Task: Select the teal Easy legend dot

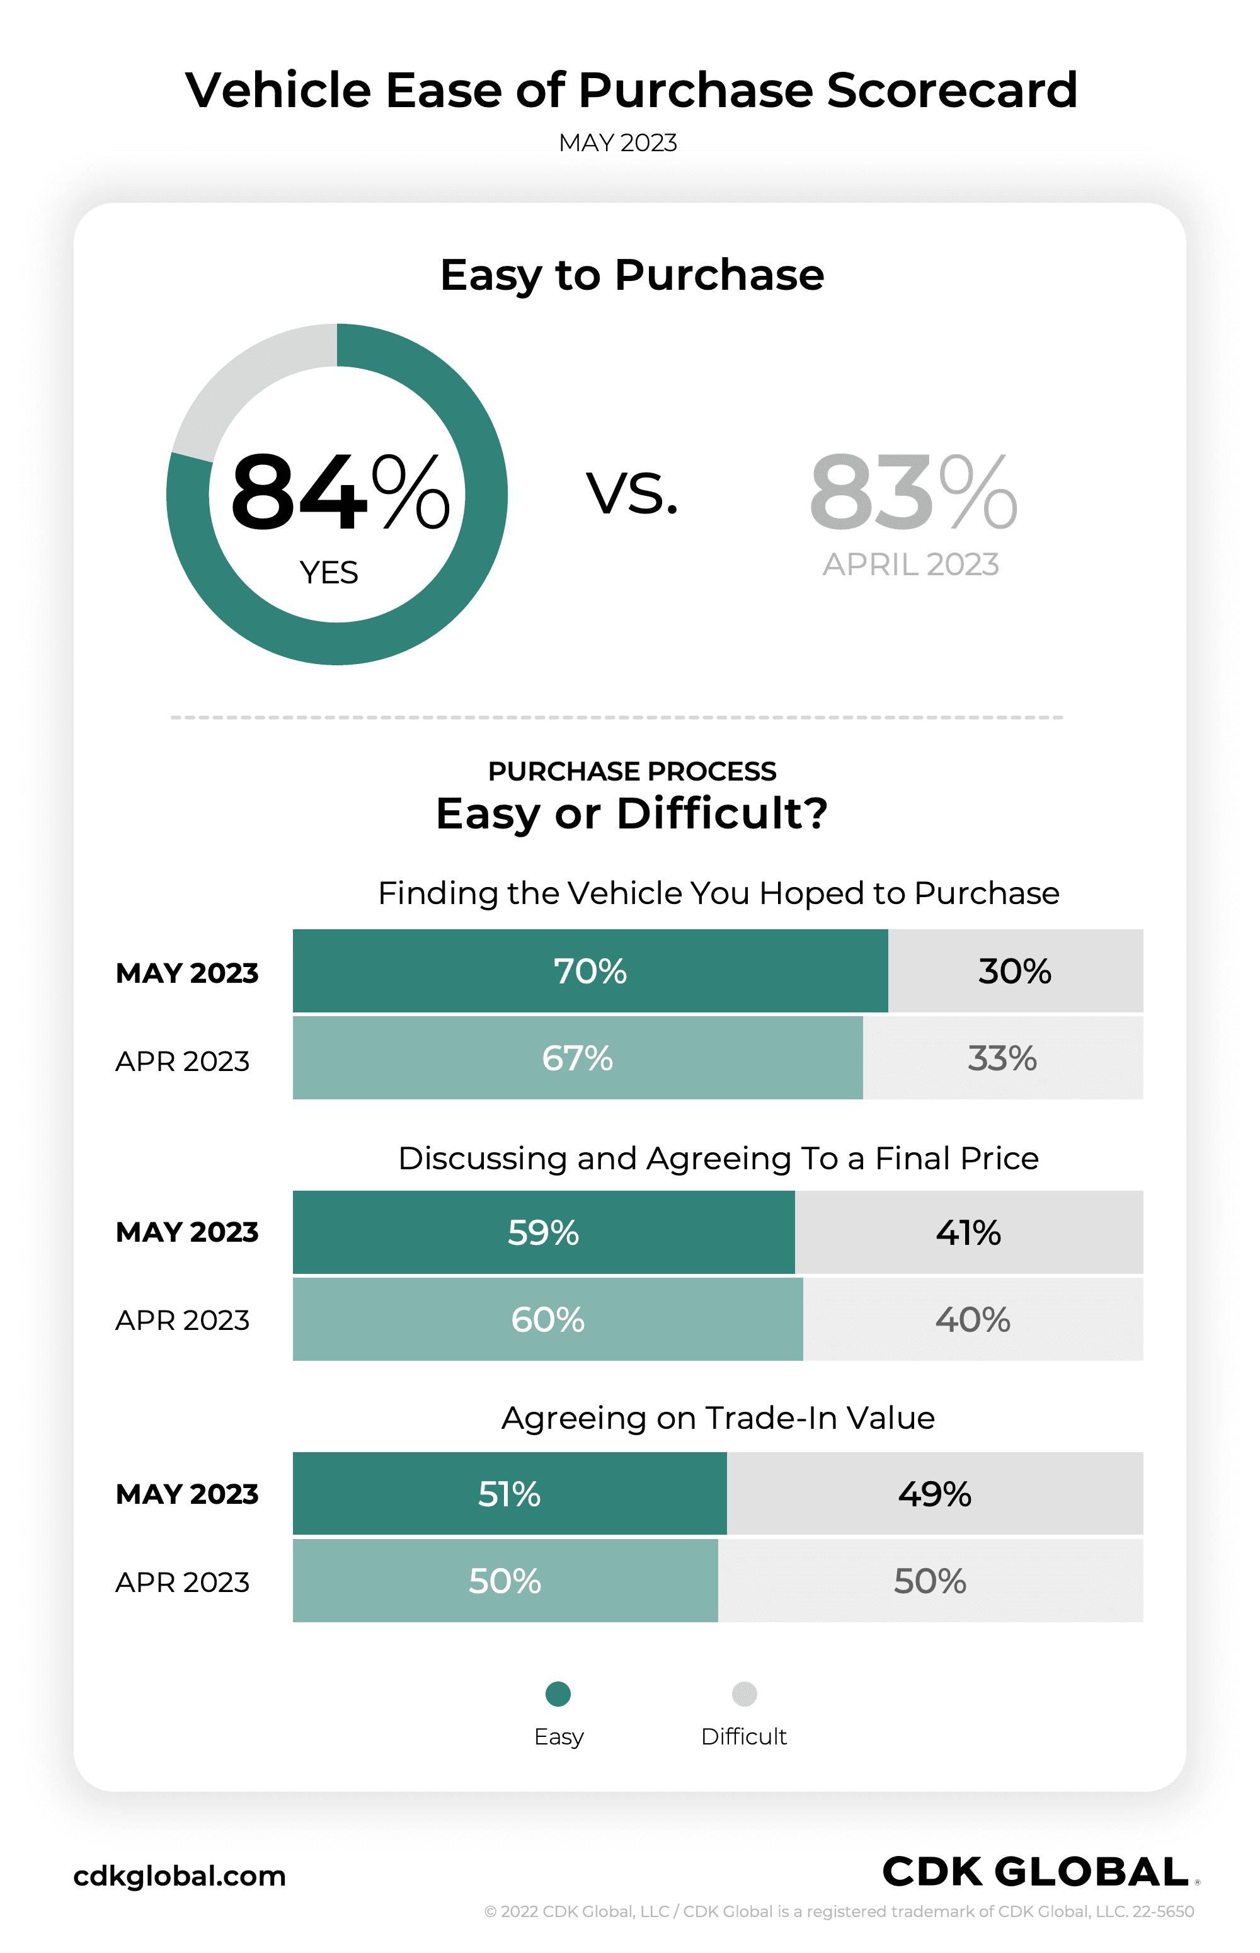Action: point(558,1693)
